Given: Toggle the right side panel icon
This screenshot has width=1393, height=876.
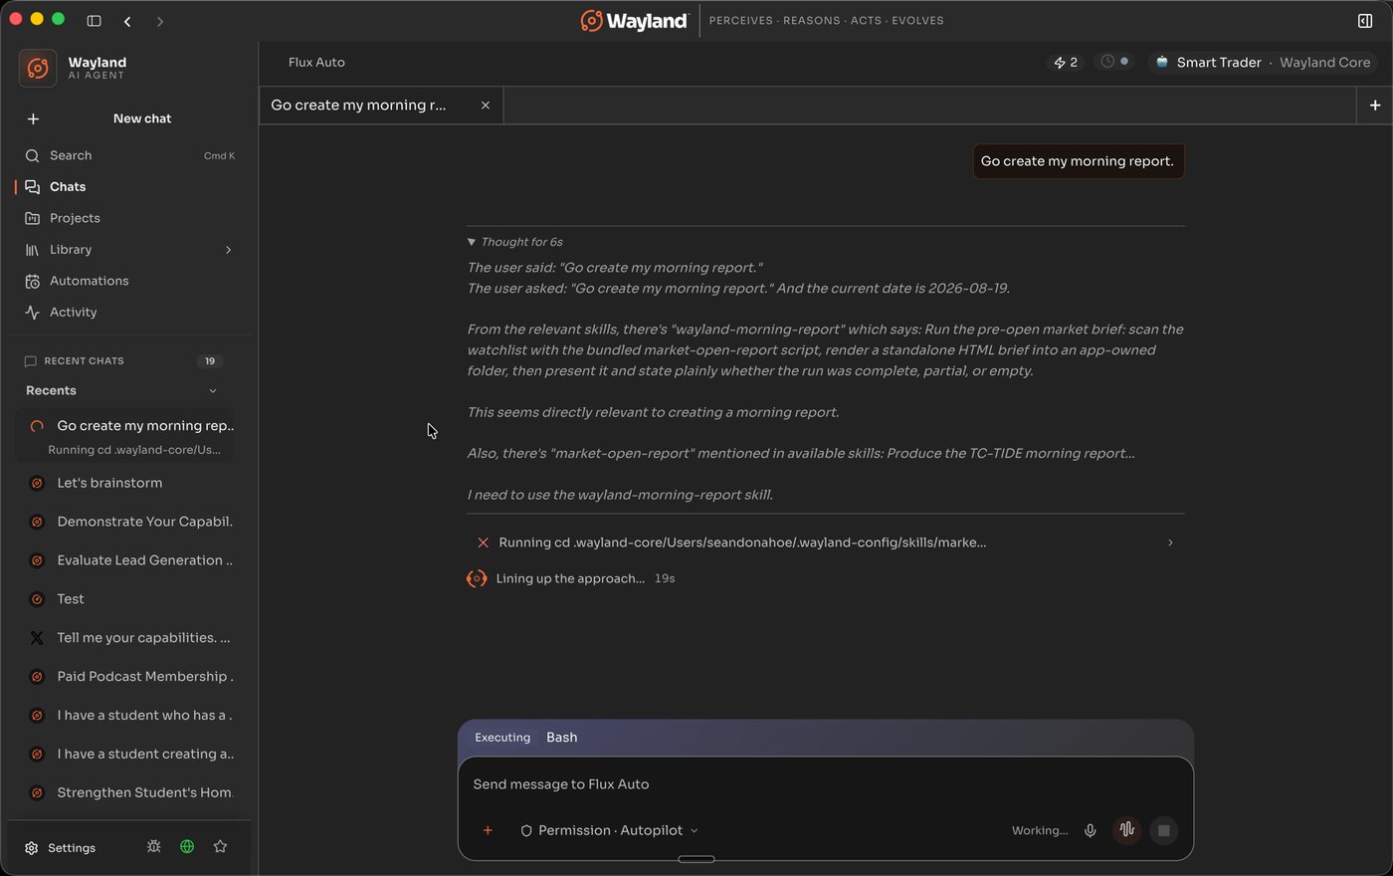Looking at the screenshot, I should (1365, 20).
